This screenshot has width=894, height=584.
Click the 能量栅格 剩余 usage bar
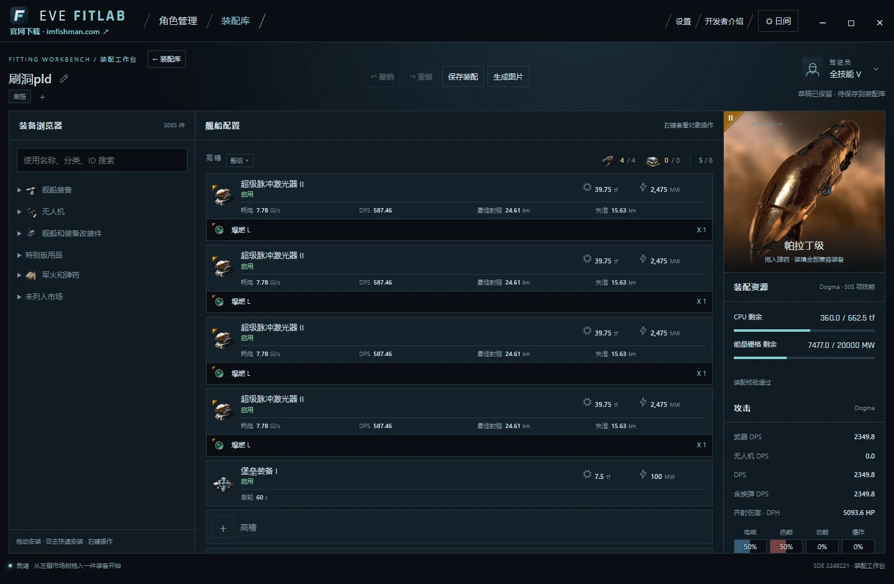(x=804, y=358)
